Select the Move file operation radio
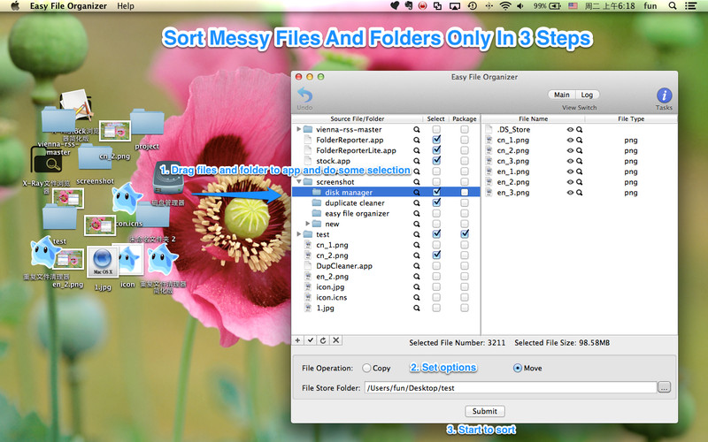Viewport: 708px width, 442px height. click(x=518, y=368)
